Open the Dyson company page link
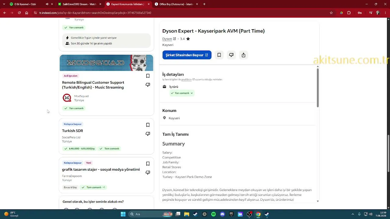 (x=169, y=39)
